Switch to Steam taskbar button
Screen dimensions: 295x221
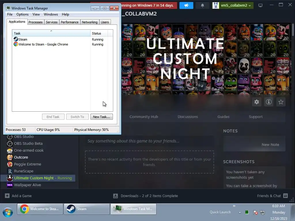click(86, 209)
